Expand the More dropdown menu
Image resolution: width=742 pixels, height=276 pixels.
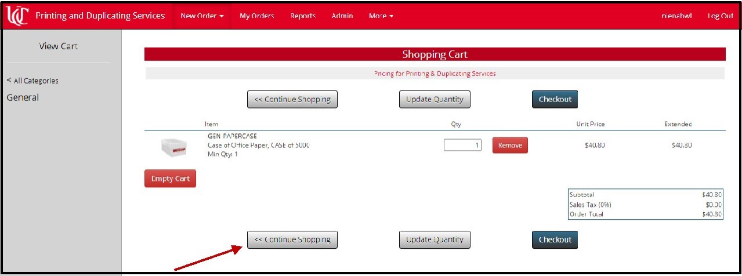(381, 16)
